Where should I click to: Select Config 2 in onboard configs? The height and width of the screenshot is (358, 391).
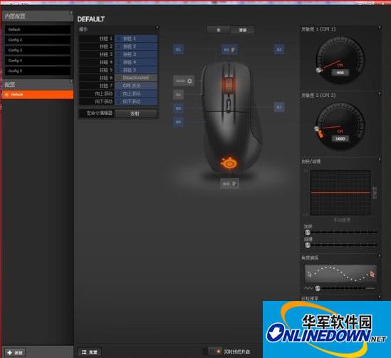click(x=38, y=40)
